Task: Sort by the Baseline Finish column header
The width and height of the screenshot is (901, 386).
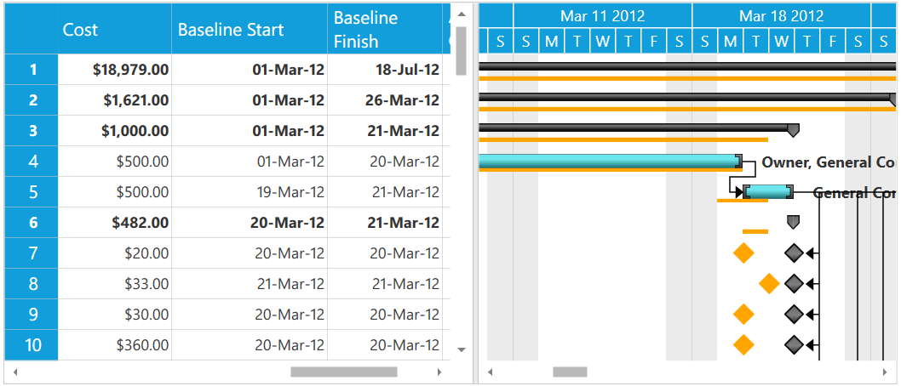Action: tap(387, 30)
